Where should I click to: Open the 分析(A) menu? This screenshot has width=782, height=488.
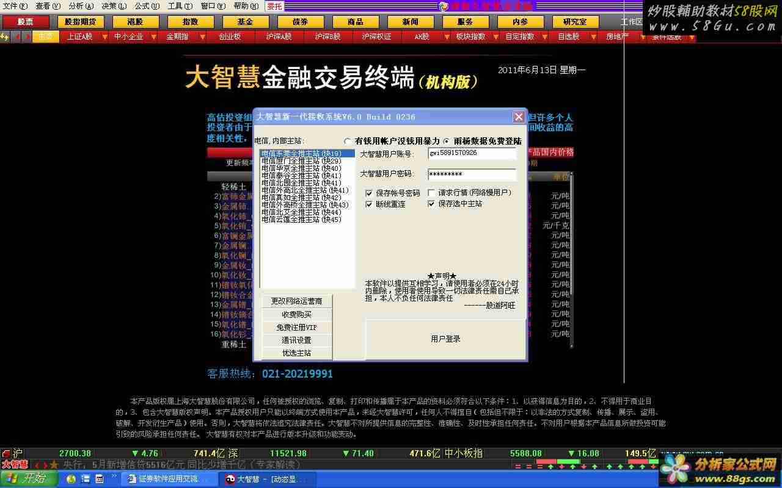click(x=81, y=6)
